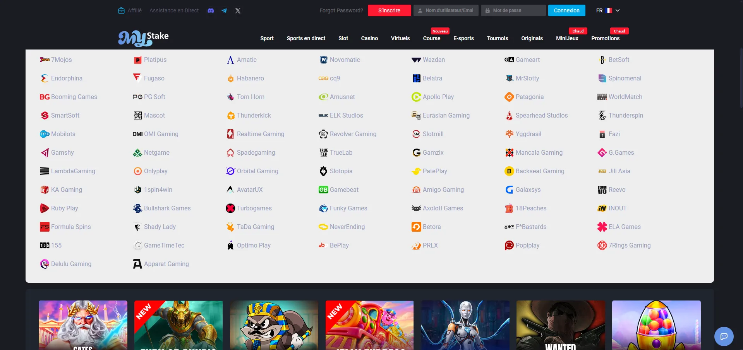Click the Turbogames provider logo

click(230, 208)
